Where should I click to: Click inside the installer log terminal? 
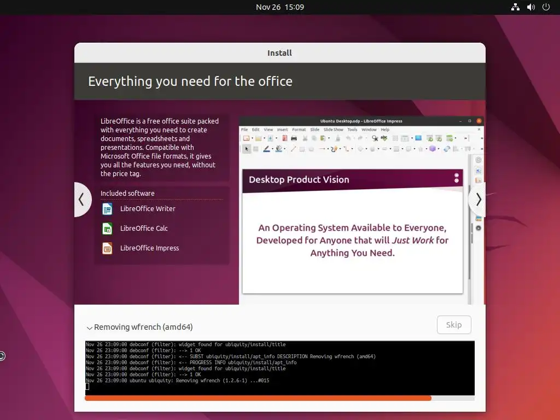tap(279, 368)
